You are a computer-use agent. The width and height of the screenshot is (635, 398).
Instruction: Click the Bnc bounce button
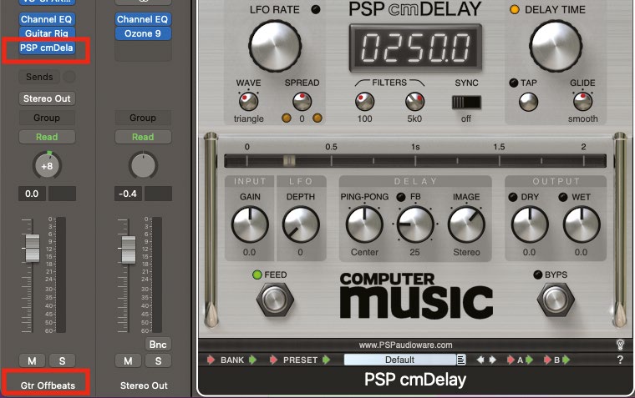[x=156, y=344]
